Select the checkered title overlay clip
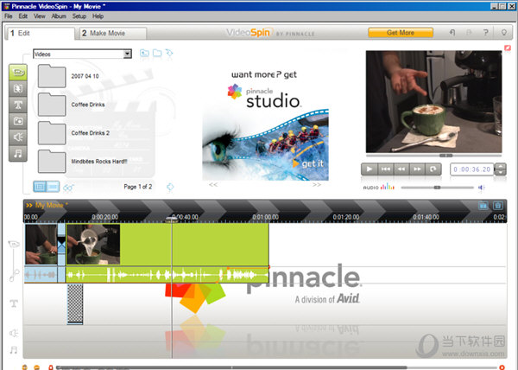The height and width of the screenshot is (370, 518). [x=75, y=303]
